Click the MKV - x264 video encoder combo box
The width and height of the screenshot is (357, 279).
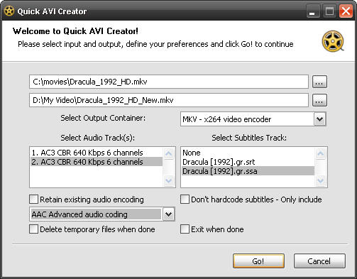click(x=253, y=119)
